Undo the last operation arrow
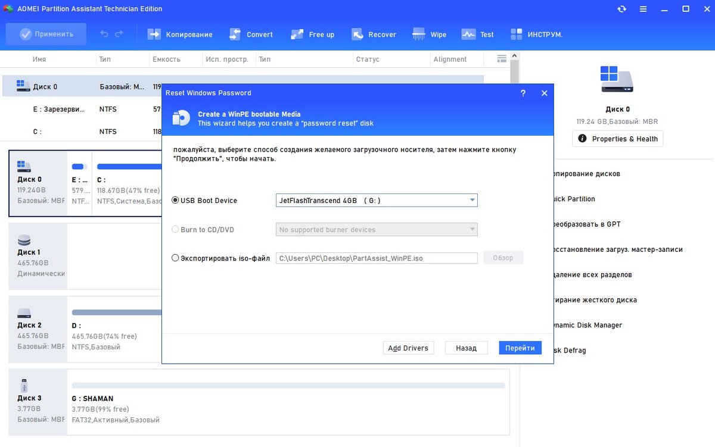Viewport: 715px width, 447px height. (x=104, y=34)
